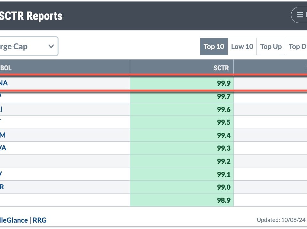Select the SCTR value 99.9 cell
The height and width of the screenshot is (229, 307).
pyautogui.click(x=182, y=83)
